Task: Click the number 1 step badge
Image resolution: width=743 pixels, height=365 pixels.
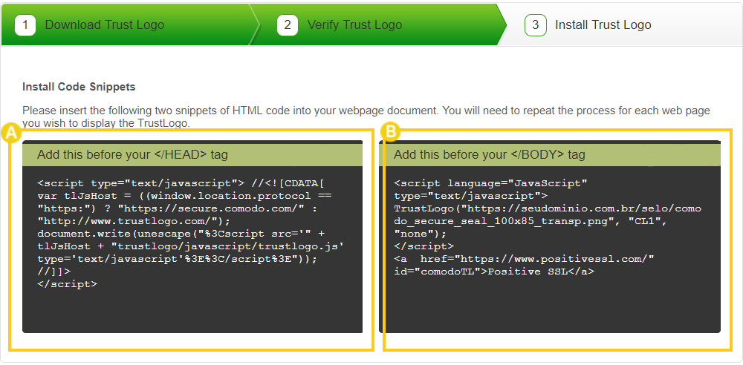Action: click(25, 25)
